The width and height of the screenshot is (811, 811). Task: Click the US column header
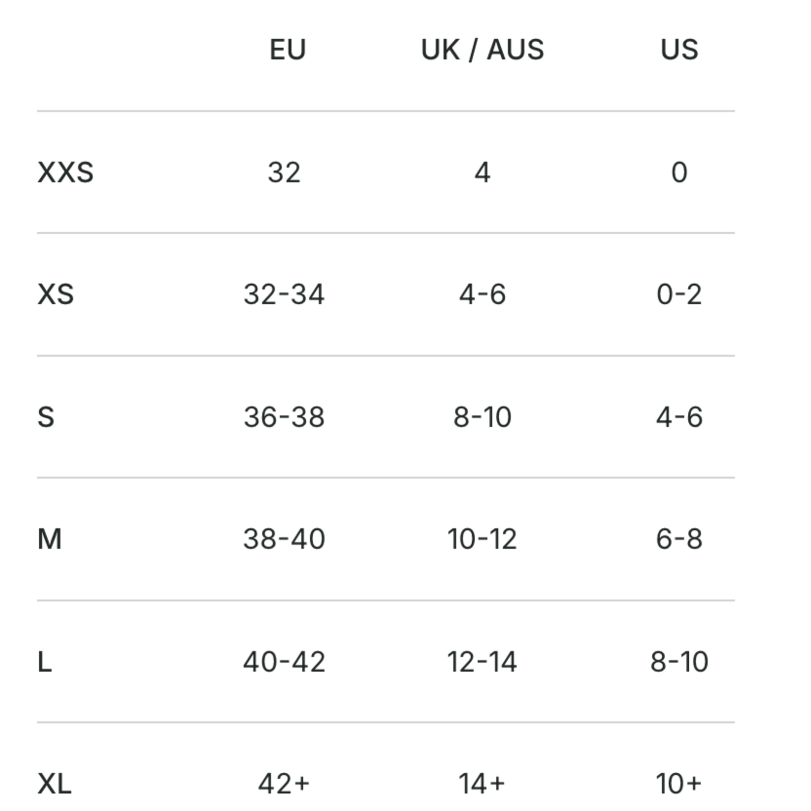click(679, 50)
